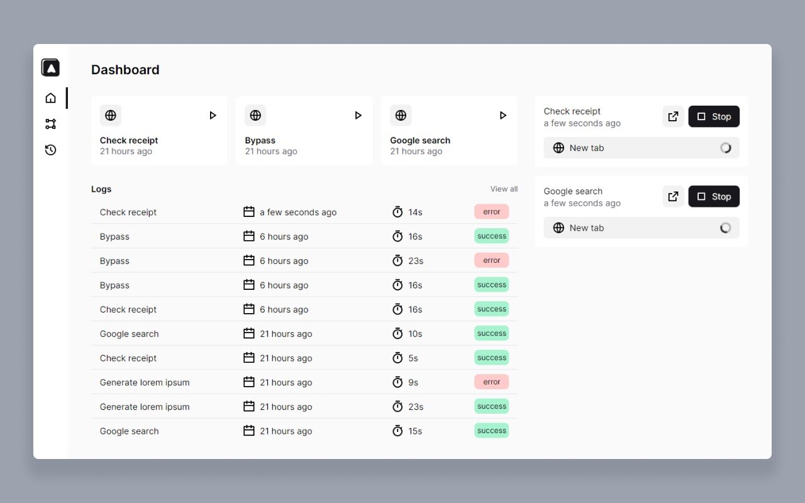This screenshot has width=805, height=503.
Task: Open the Workflows sidebar icon
Action: pos(50,124)
